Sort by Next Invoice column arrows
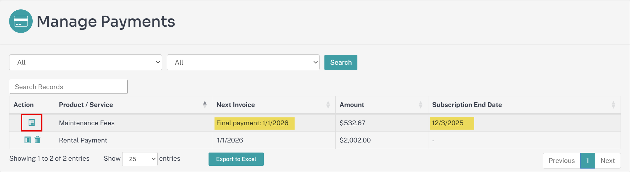The width and height of the screenshot is (630, 172). tap(328, 105)
